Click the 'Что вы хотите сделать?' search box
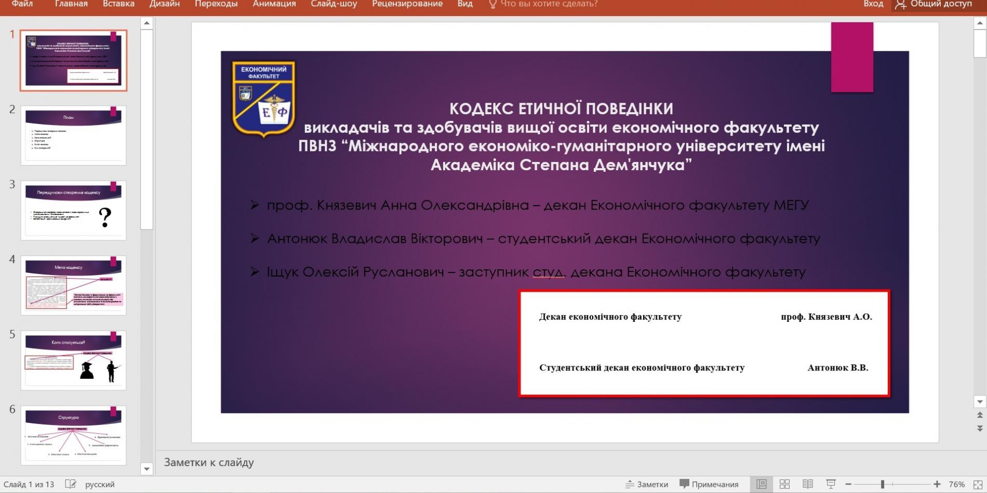This screenshot has height=493, width=987. 549,4
